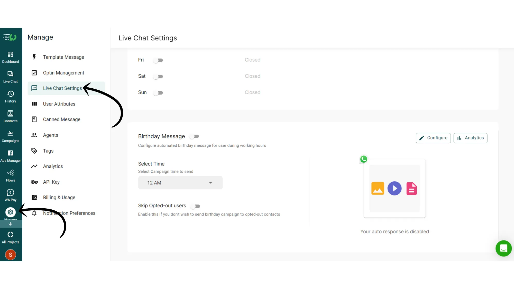Open Ads Manager in sidebar

pyautogui.click(x=10, y=155)
